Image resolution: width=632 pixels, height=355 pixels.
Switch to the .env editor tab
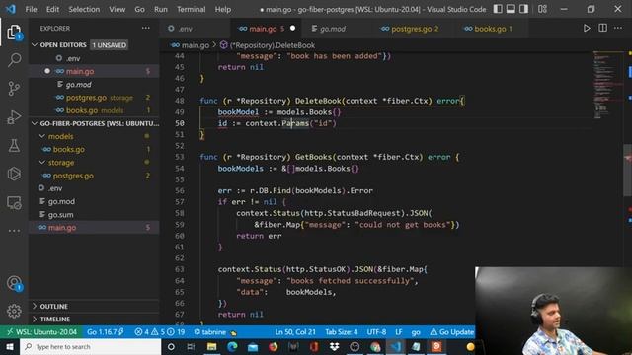195,29
